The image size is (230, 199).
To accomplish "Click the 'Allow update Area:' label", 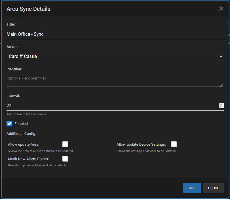I will click(24, 144).
